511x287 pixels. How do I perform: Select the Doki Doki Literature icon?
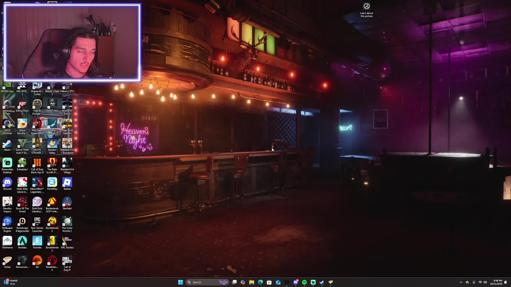[x=37, y=205]
